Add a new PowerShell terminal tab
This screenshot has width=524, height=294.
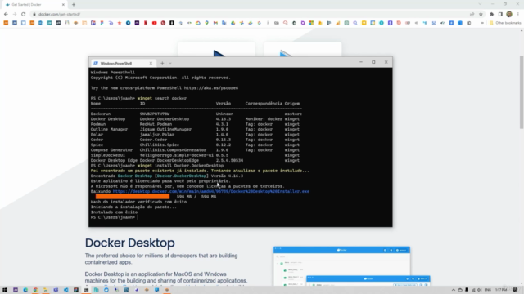pos(162,63)
